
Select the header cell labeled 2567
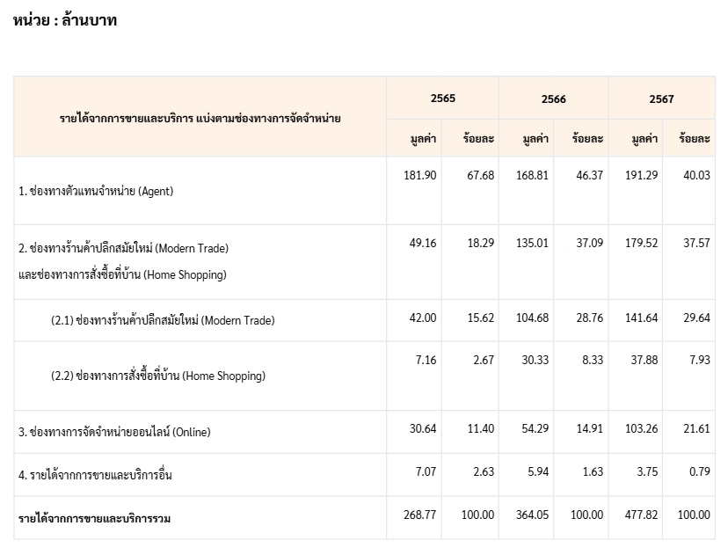click(662, 99)
